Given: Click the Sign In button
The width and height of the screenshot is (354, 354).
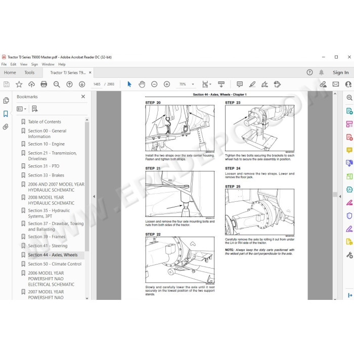Looking at the screenshot, I should 341,72.
